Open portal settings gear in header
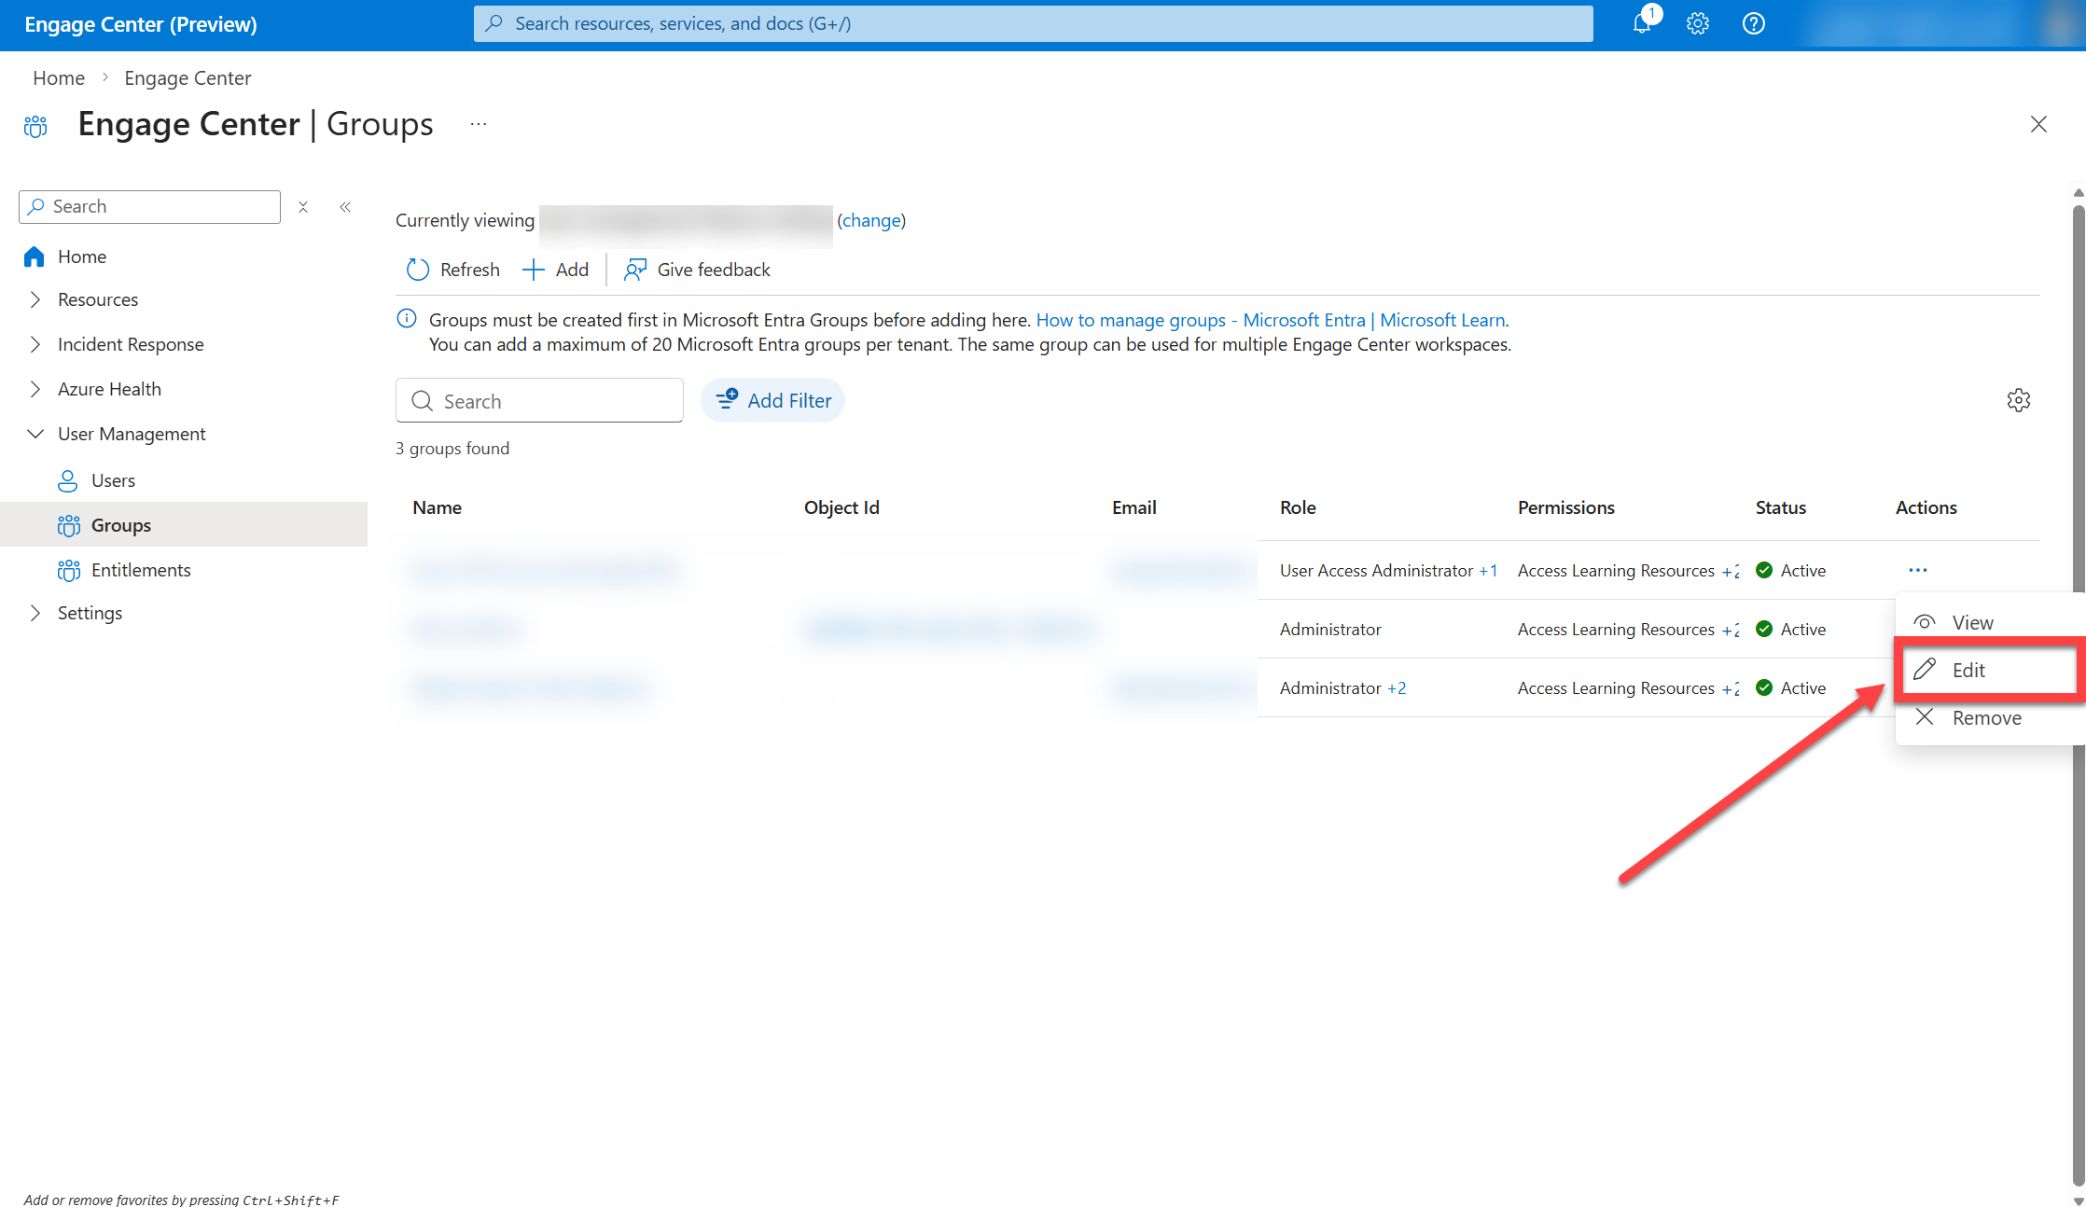Screen dimensions: 2086x1207 (x=1698, y=24)
